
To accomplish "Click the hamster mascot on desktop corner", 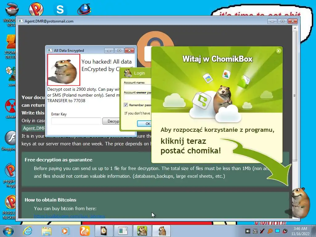I will coord(300,203).
